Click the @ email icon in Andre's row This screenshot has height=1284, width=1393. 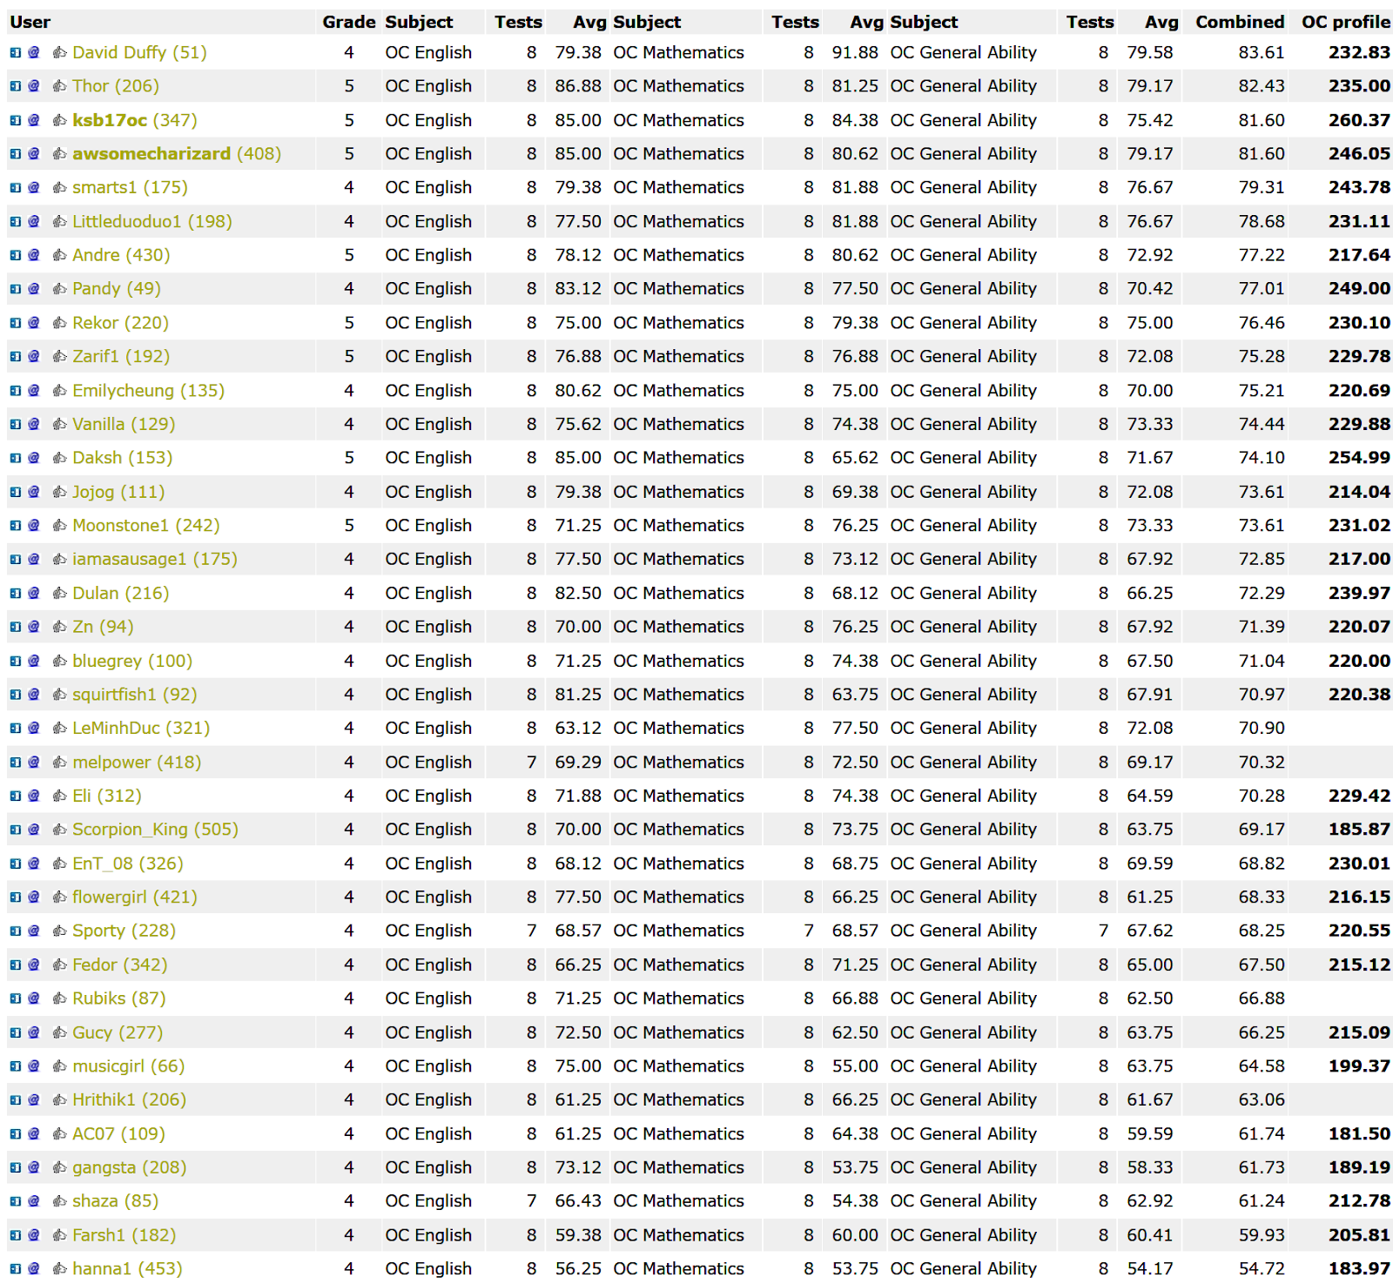point(34,255)
